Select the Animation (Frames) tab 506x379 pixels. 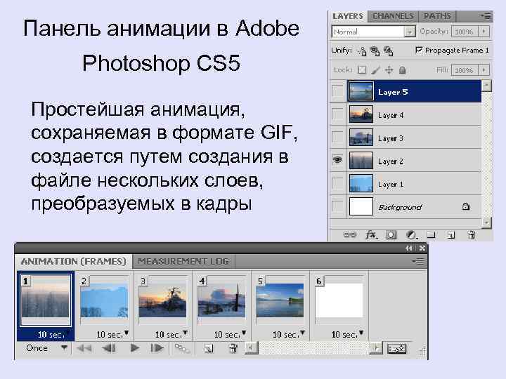coord(74,261)
